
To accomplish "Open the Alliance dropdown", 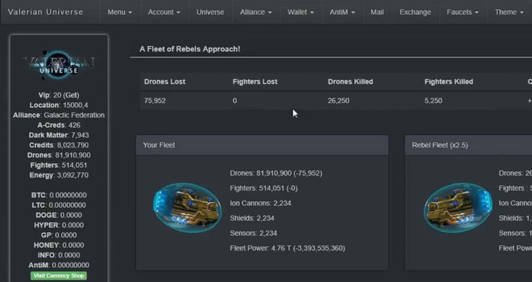I will tap(255, 12).
